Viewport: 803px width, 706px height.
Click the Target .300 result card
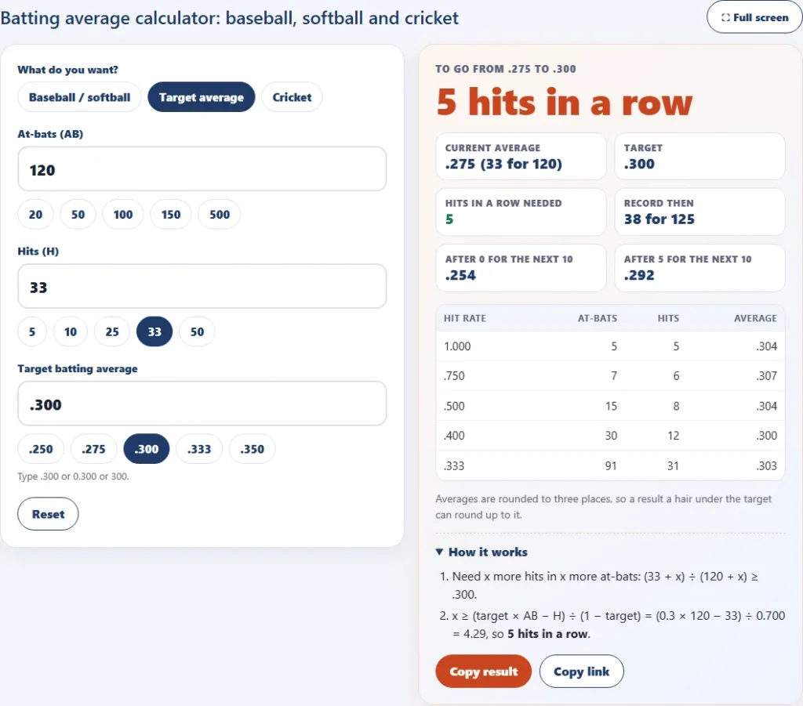[x=699, y=157]
